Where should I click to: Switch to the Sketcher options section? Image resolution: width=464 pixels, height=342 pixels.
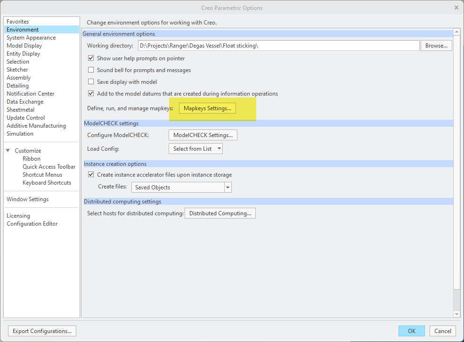[17, 69]
